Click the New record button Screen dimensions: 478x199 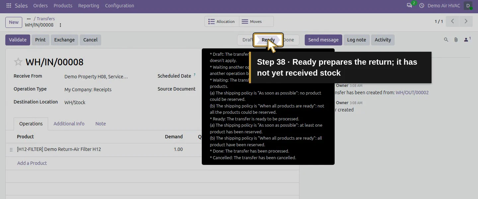(x=14, y=22)
